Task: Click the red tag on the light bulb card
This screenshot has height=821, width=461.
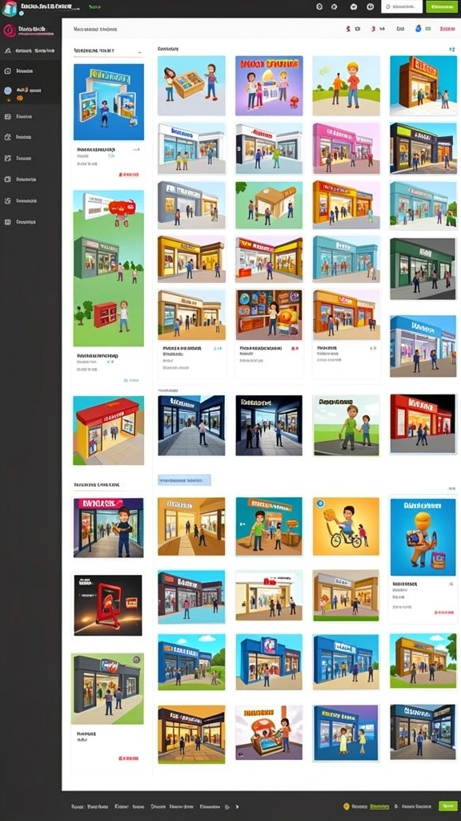Action: (x=443, y=612)
